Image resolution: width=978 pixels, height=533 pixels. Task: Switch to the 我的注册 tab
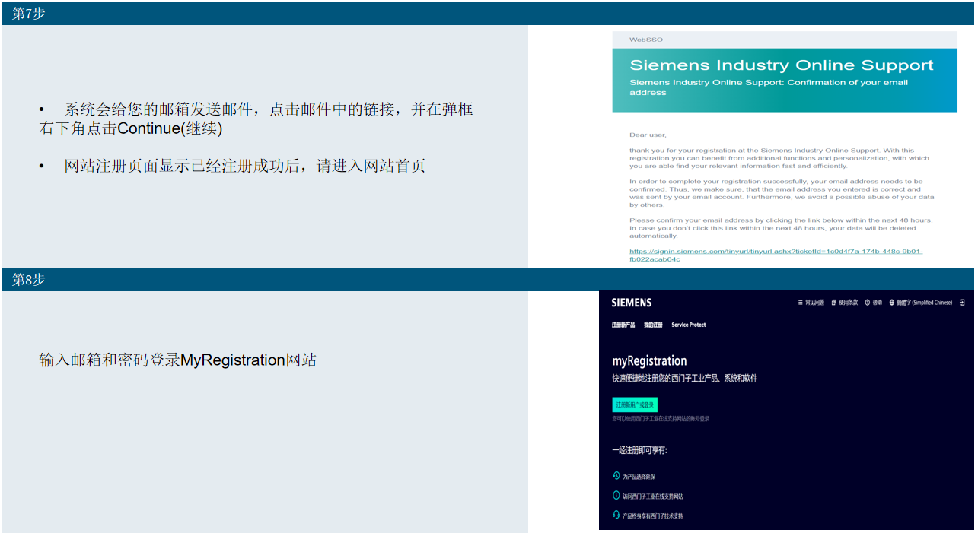click(x=651, y=324)
